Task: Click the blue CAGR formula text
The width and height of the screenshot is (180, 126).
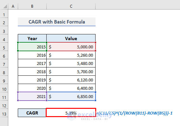Action: click(x=134, y=113)
